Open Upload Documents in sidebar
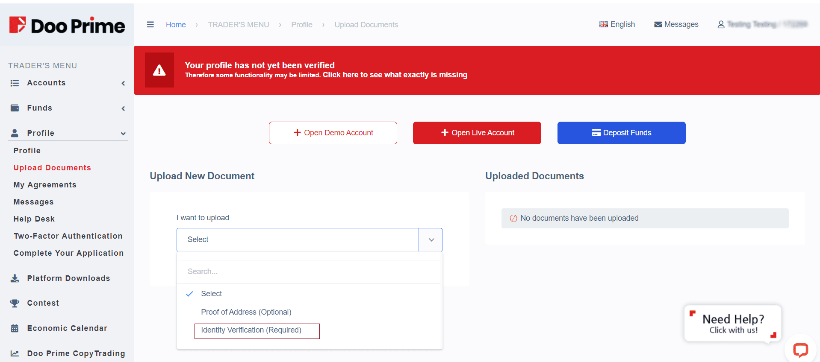The image size is (820, 362). (x=52, y=168)
